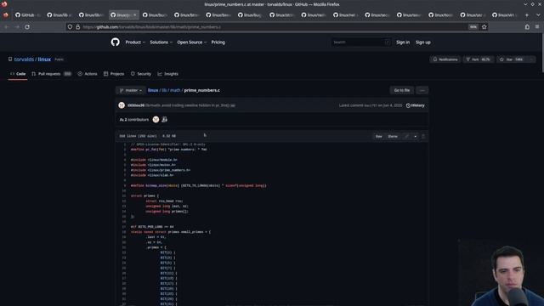Click the Sign in link
This screenshot has height=306, width=544.
[403, 42]
